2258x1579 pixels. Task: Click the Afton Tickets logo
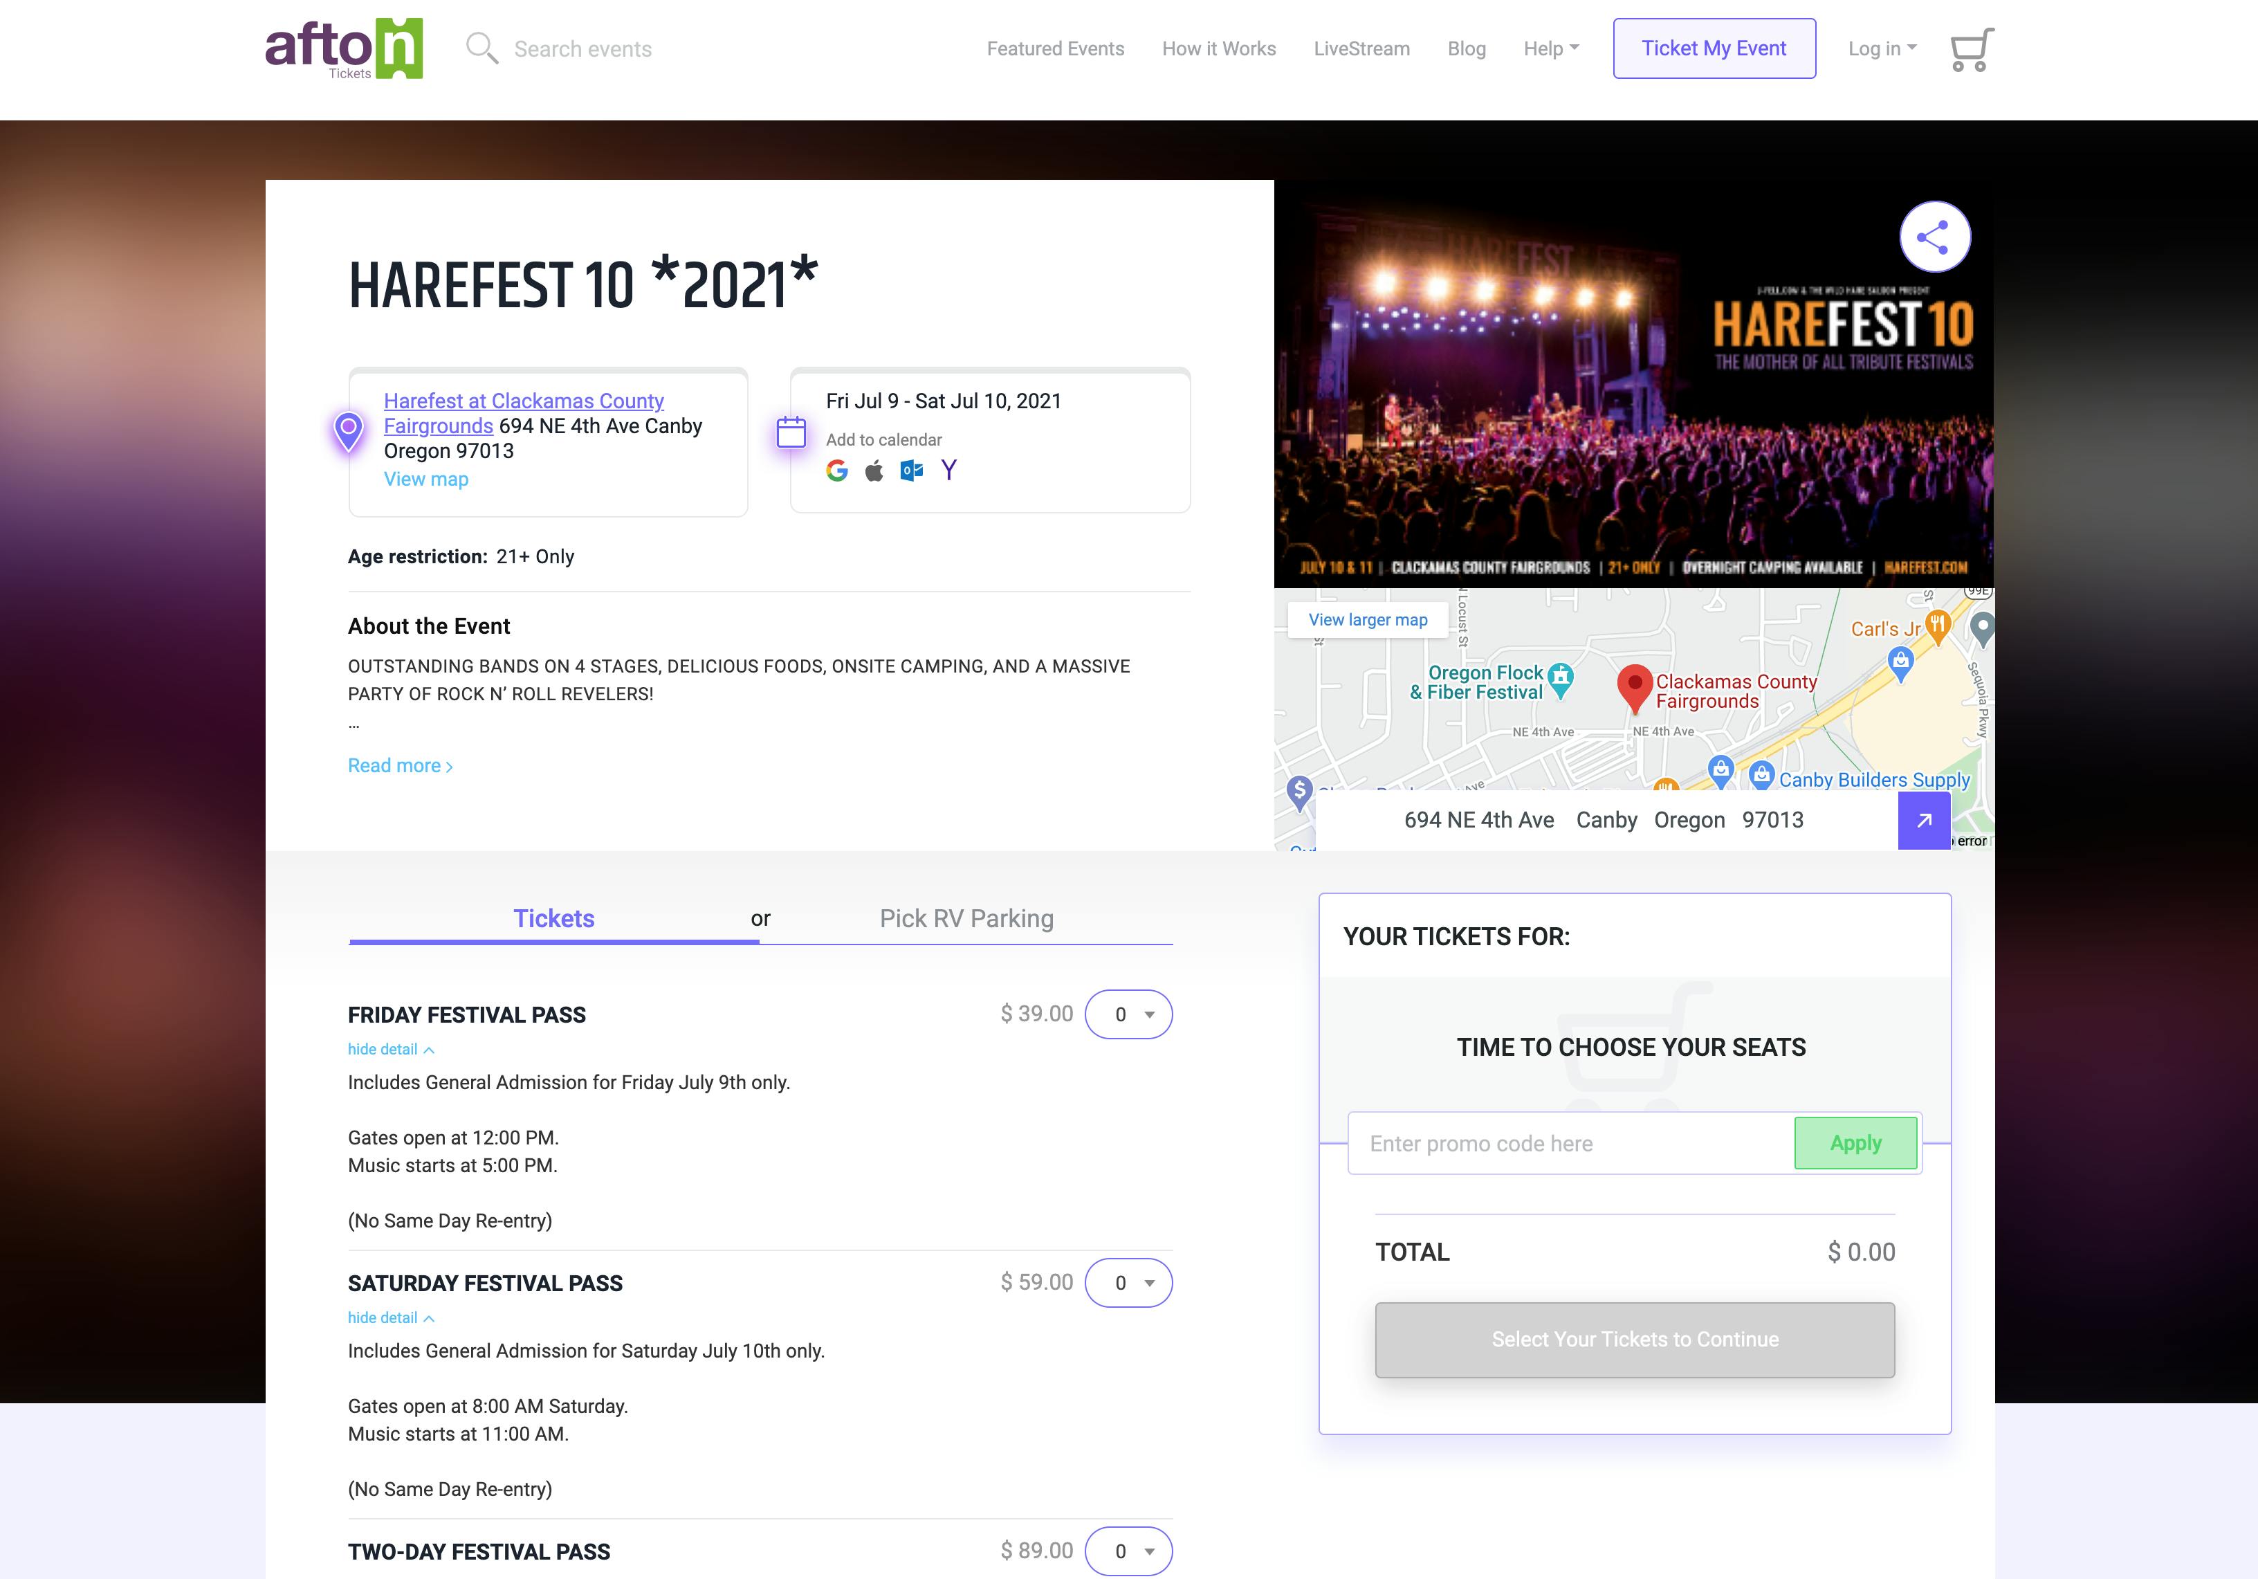343,47
